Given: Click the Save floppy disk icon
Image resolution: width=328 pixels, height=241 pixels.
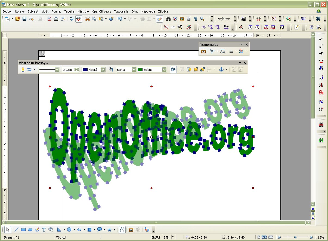Looking at the screenshot, I should pyautogui.click(x=24, y=19).
